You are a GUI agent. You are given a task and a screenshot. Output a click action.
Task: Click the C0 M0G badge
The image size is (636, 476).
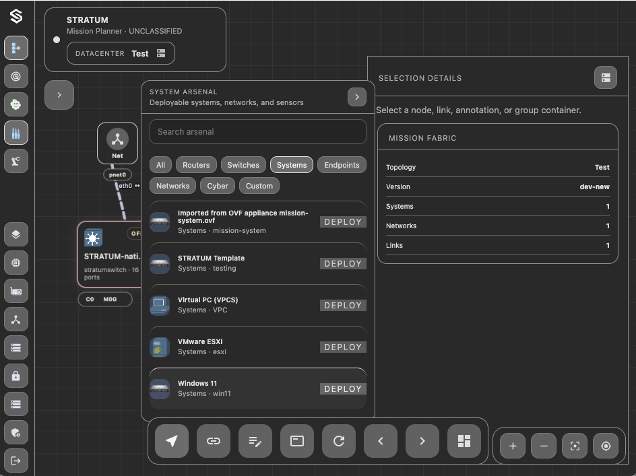pos(105,299)
